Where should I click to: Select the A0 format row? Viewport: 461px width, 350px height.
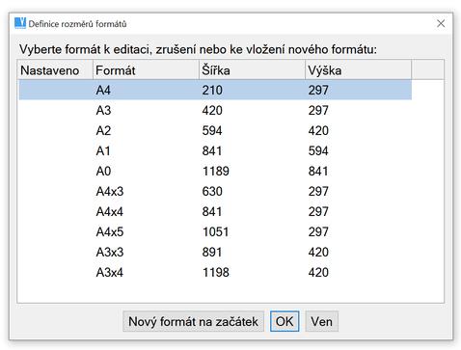click(215, 171)
